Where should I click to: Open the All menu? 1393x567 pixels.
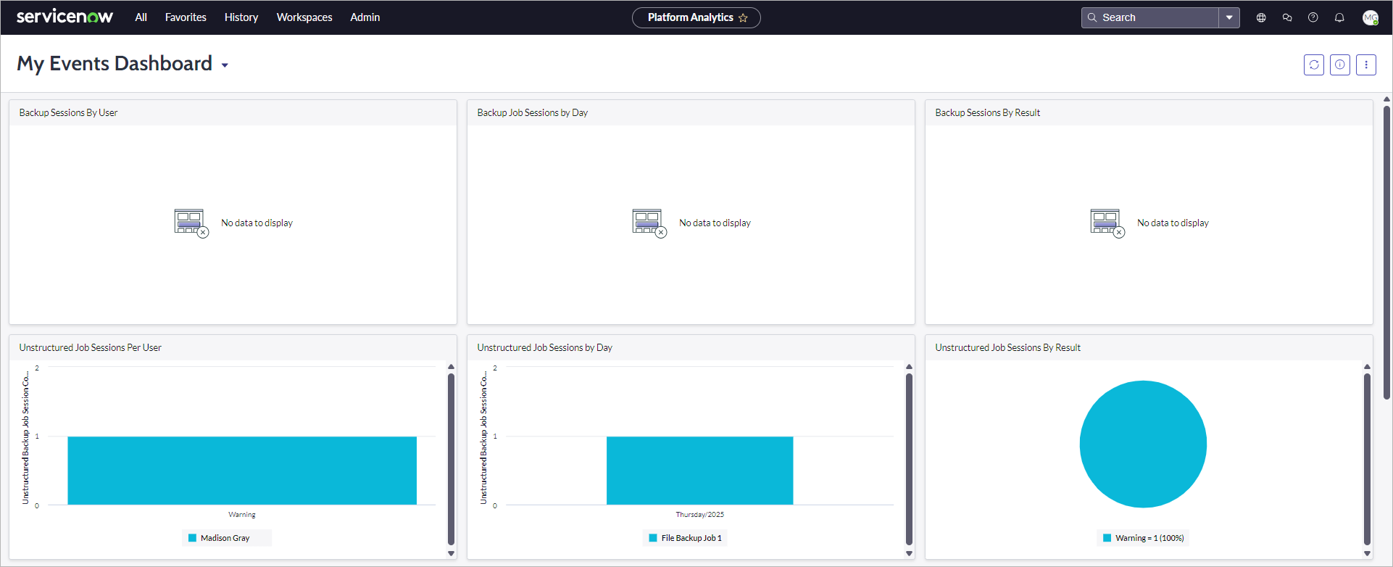point(141,17)
